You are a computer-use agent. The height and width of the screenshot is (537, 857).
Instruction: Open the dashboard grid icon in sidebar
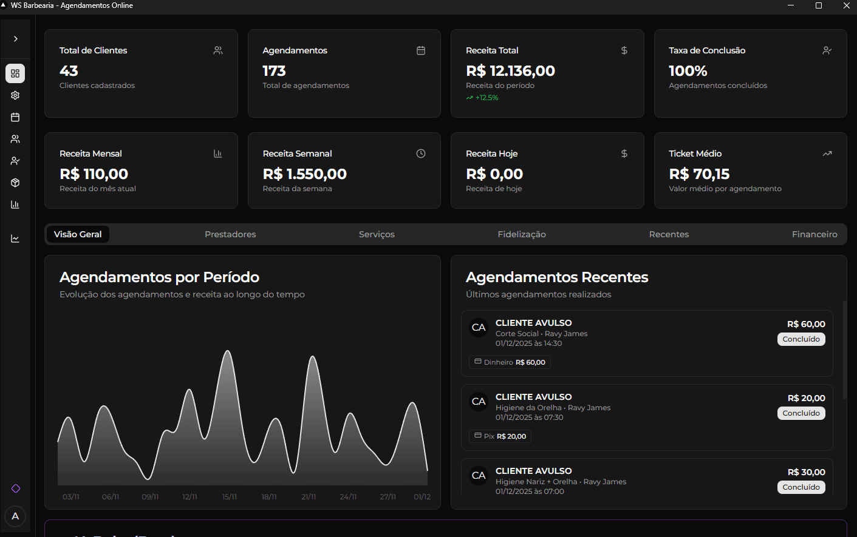coord(15,73)
